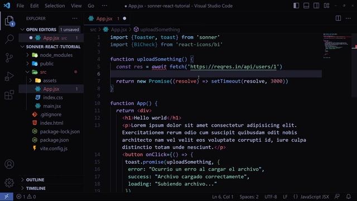Click the underlined 'await' keyword
Image resolution: width=357 pixels, height=201 pixels.
pyautogui.click(x=159, y=66)
